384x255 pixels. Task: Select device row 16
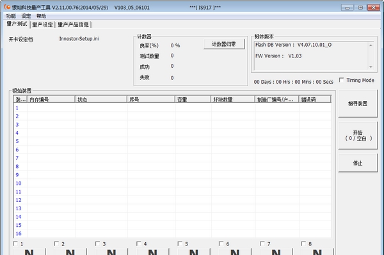click(x=173, y=233)
